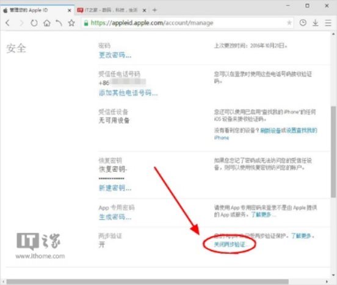
Task: Click the vertical scrollbar down arrow
Action: click(333, 275)
